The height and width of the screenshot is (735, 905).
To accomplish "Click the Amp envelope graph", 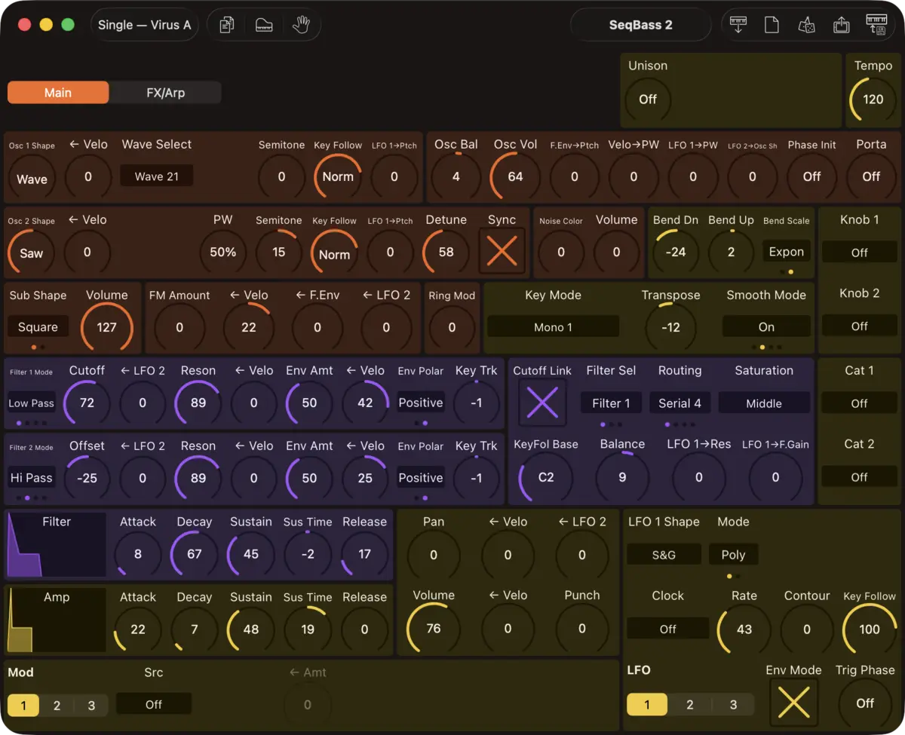I will (x=57, y=620).
